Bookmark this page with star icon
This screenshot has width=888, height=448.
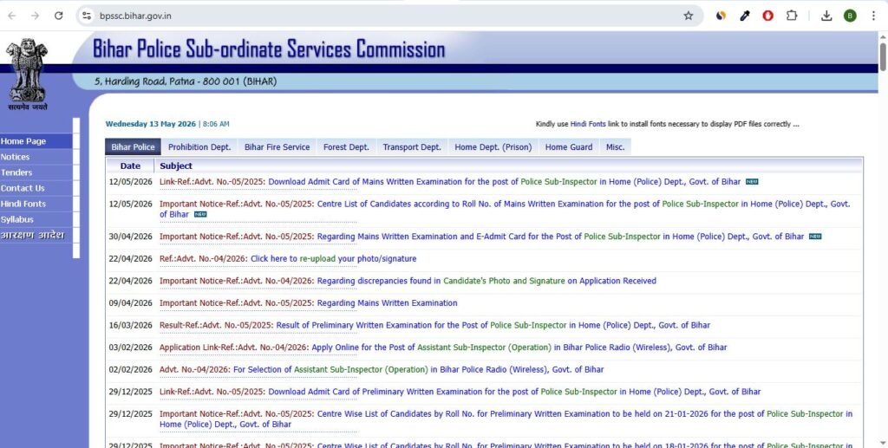688,16
